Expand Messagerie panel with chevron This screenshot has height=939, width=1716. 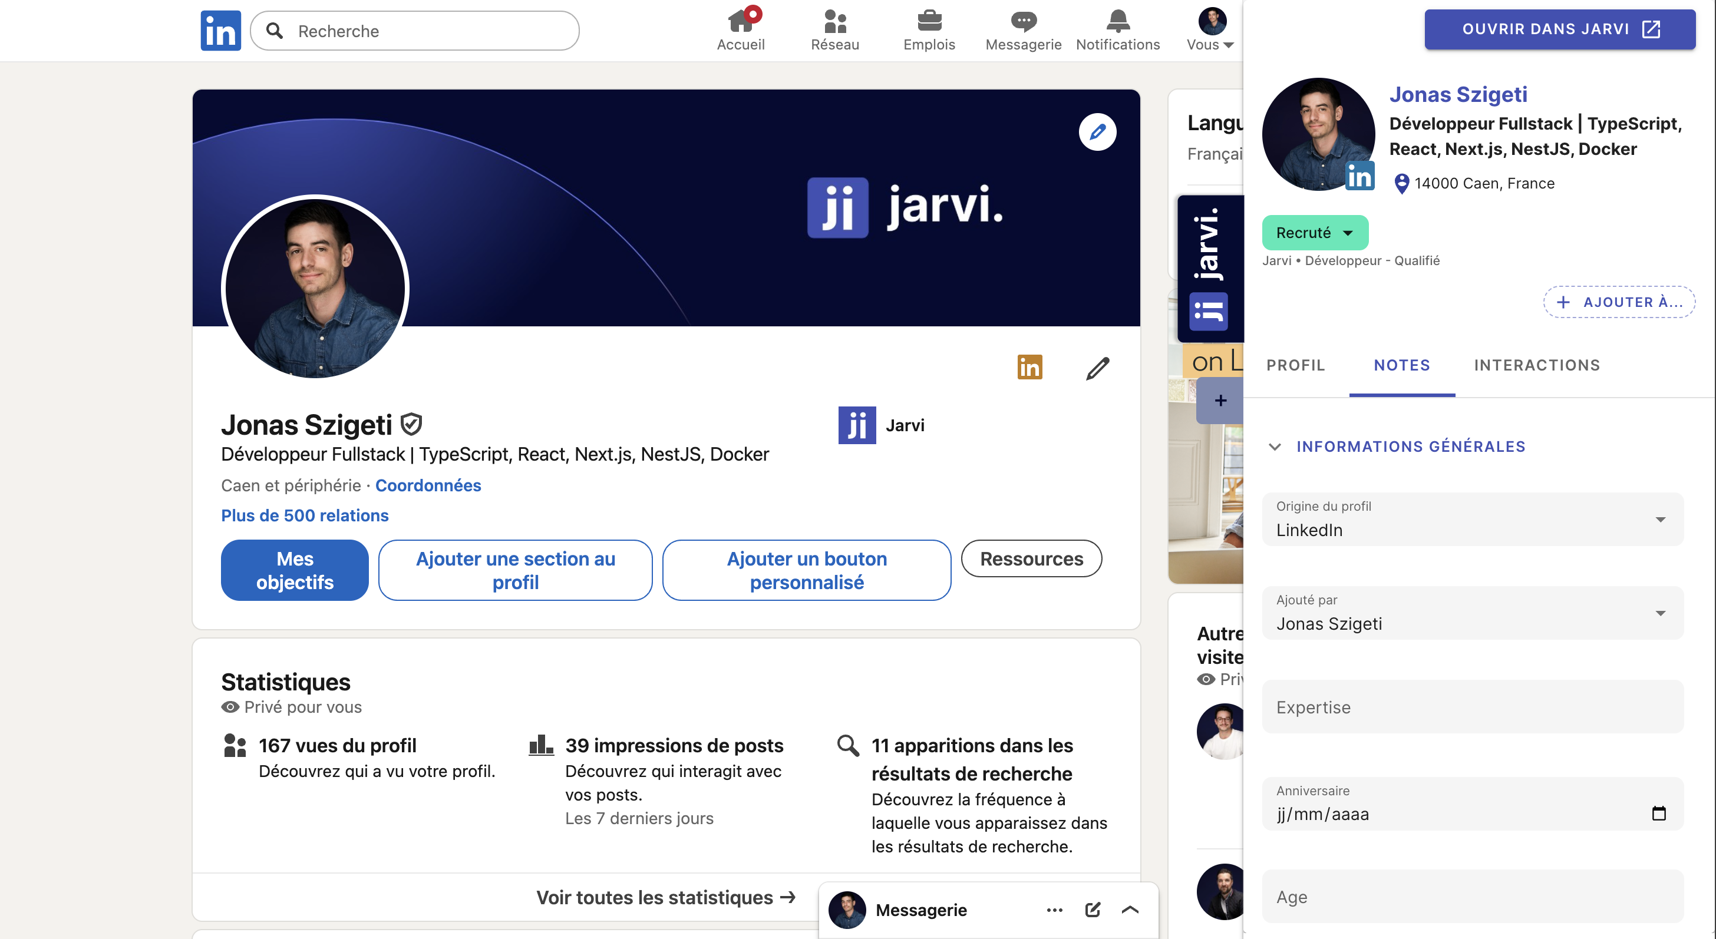pyautogui.click(x=1130, y=910)
